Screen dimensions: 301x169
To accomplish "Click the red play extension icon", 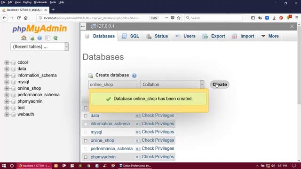I will pyautogui.click(x=281, y=18).
